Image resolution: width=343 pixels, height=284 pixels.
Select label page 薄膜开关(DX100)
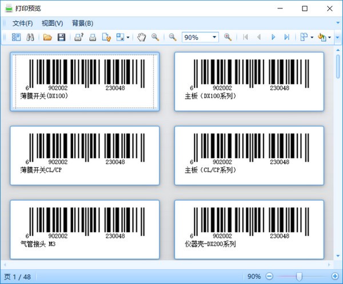click(85, 82)
